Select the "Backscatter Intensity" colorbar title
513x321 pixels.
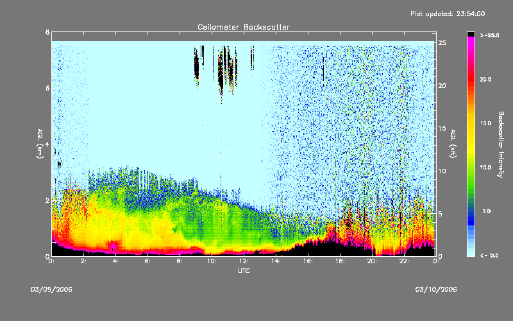pos(501,144)
